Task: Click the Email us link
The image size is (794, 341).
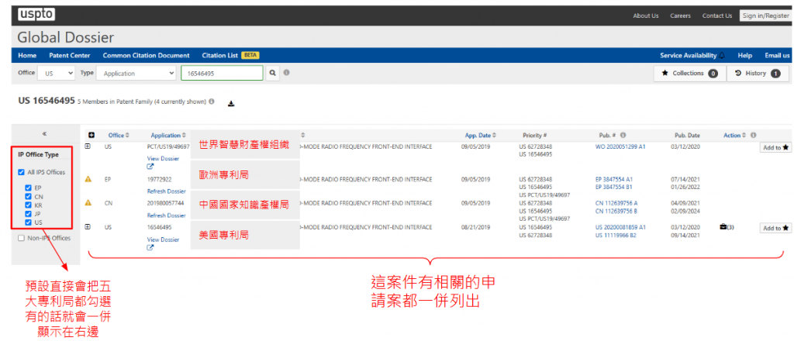Action: pos(777,56)
